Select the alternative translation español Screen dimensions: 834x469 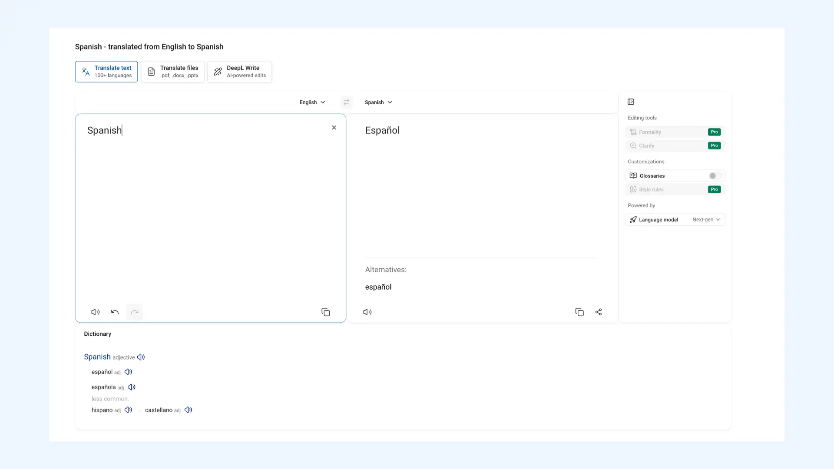coord(378,287)
